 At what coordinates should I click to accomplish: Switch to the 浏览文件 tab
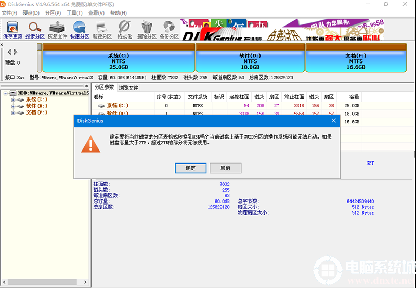pyautogui.click(x=128, y=88)
